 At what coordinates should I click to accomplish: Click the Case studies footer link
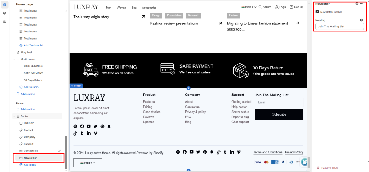pyautogui.click(x=152, y=112)
